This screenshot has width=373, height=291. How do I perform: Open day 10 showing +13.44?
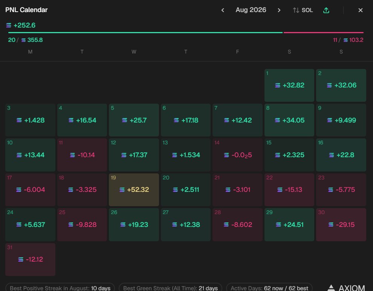(30, 155)
